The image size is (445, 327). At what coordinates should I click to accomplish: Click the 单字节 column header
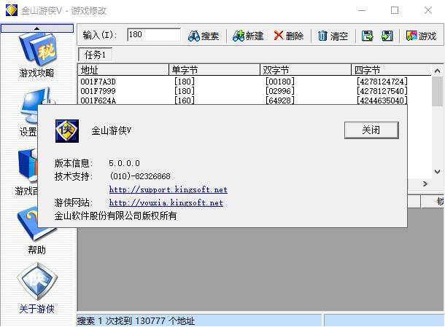214,70
